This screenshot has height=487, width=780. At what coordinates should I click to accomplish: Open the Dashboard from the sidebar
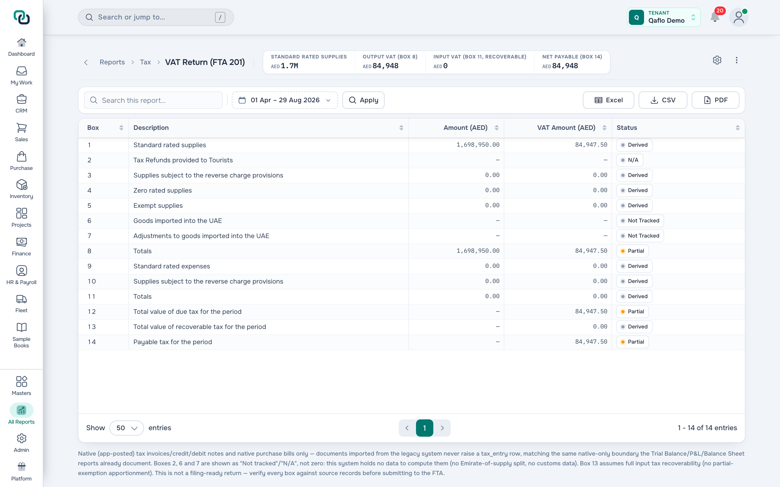tap(21, 47)
